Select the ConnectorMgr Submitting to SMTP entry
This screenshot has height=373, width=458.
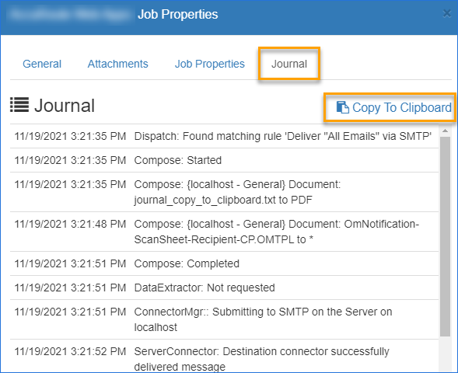click(224, 319)
